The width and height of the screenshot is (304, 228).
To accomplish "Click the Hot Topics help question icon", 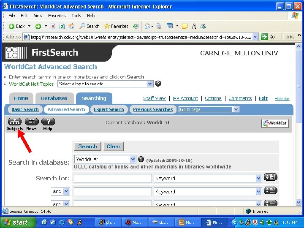I will [x=158, y=84].
